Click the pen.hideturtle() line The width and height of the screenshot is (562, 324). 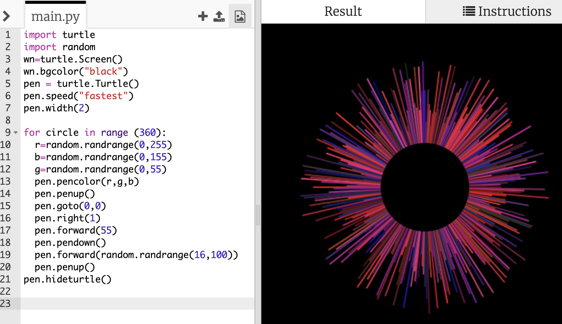(x=67, y=279)
